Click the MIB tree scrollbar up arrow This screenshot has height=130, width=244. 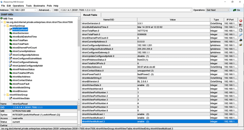pyautogui.click(x=79, y=18)
